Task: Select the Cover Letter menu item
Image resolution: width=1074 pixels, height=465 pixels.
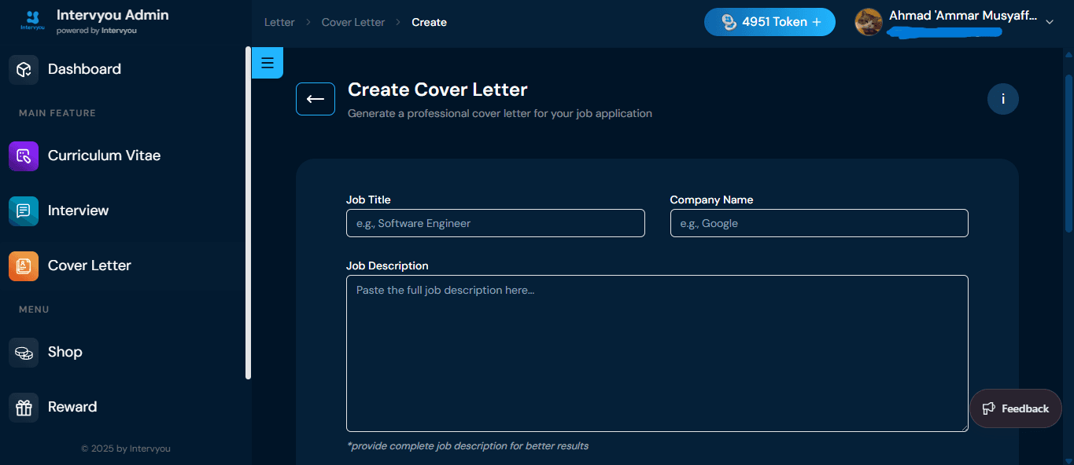Action: click(x=126, y=265)
